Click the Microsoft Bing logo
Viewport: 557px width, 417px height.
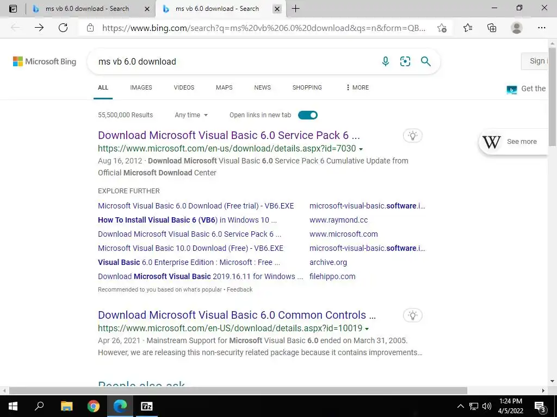[x=45, y=61]
